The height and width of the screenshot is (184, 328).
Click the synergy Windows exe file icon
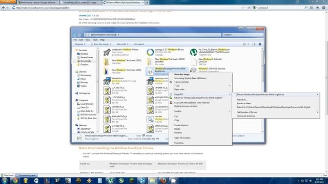coord(150,52)
